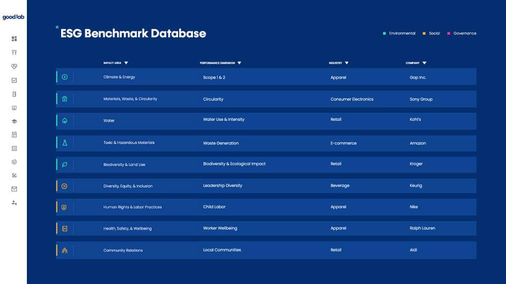Select Materials, Waste, & Circularity cell
The image size is (506, 284).
(130, 99)
